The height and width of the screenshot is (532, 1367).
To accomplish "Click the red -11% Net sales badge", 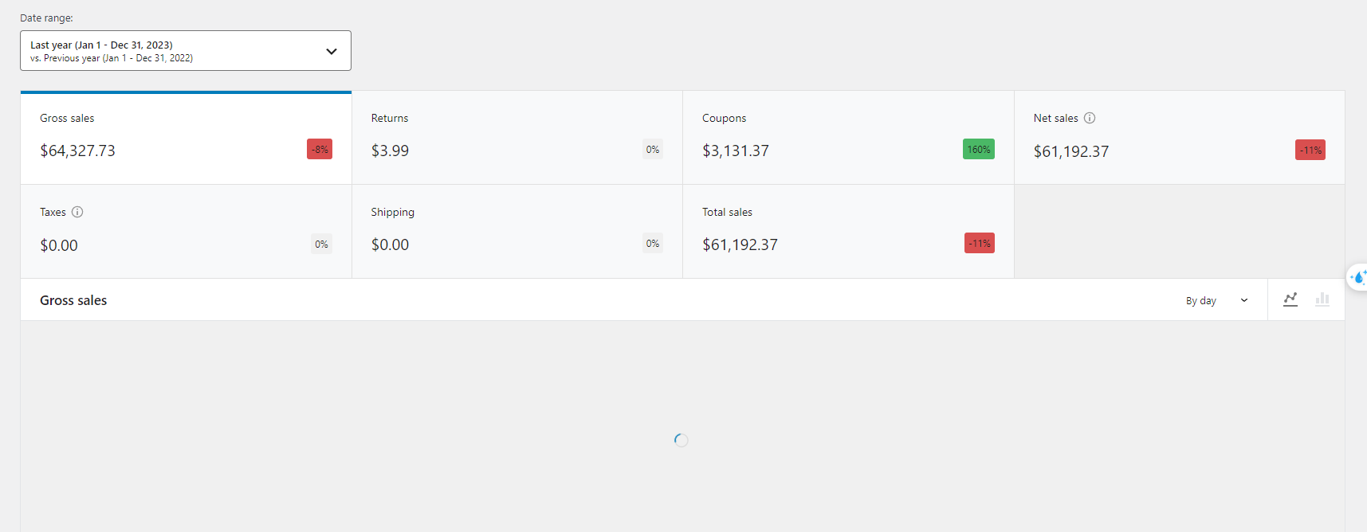I will tap(1310, 151).
